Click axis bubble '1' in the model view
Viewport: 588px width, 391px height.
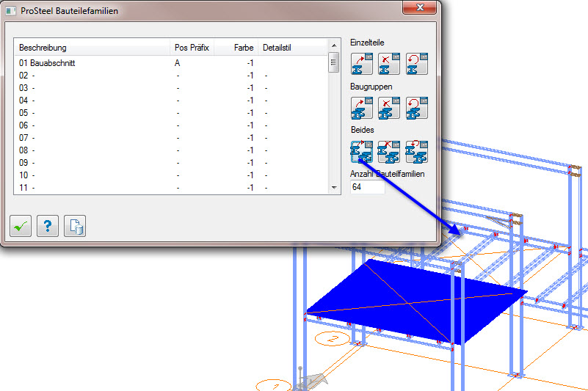pyautogui.click(x=274, y=386)
